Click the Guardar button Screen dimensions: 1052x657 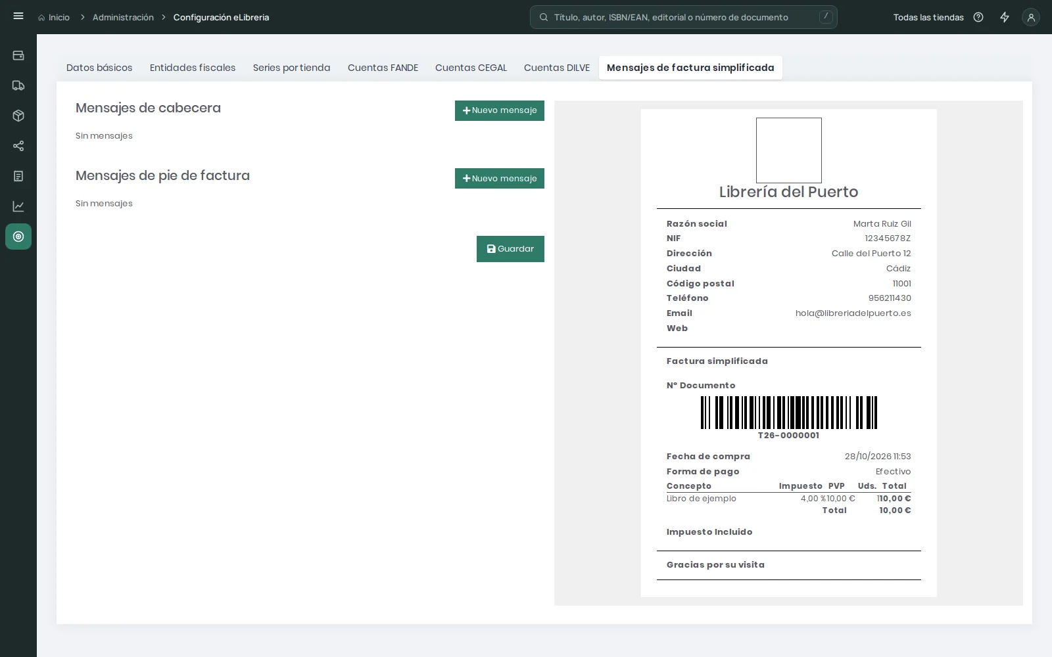[x=510, y=249]
